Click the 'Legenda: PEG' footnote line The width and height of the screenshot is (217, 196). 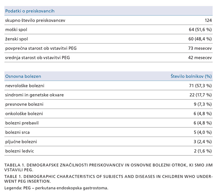(x=56, y=188)
